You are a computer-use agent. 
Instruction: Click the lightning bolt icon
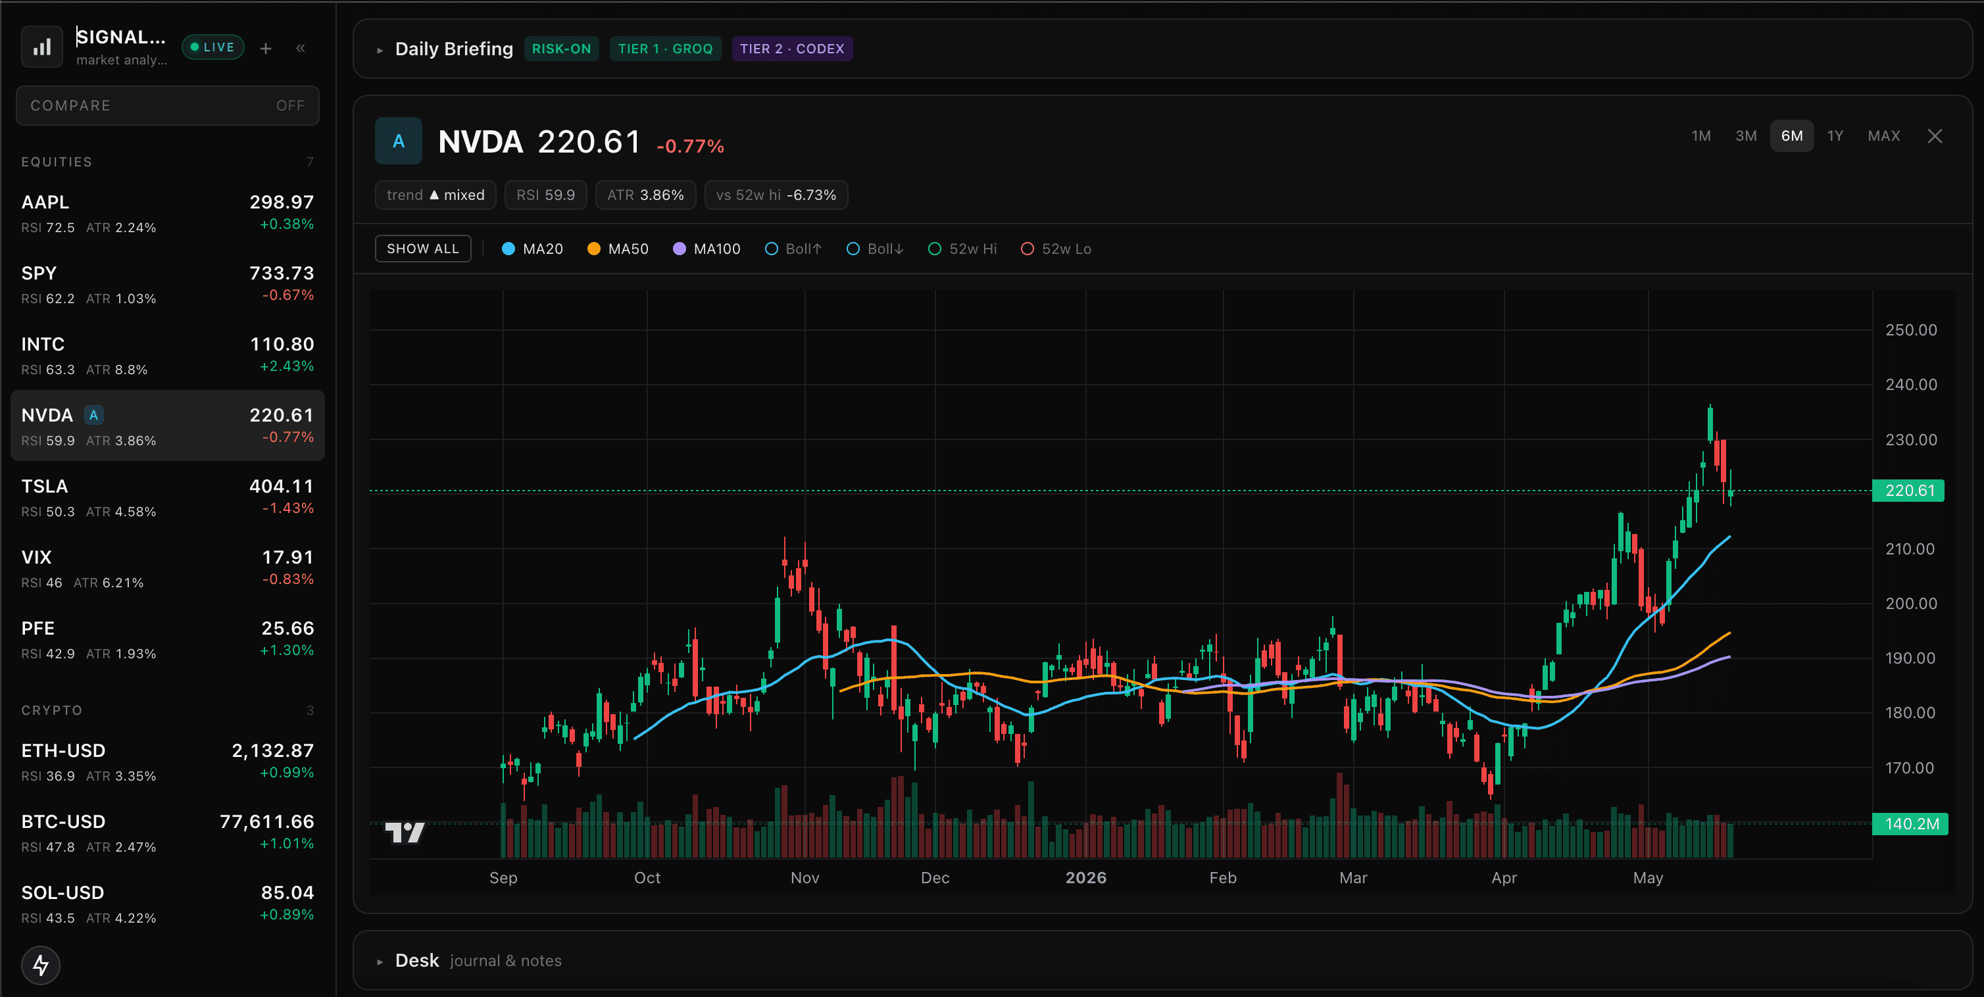pyautogui.click(x=41, y=965)
